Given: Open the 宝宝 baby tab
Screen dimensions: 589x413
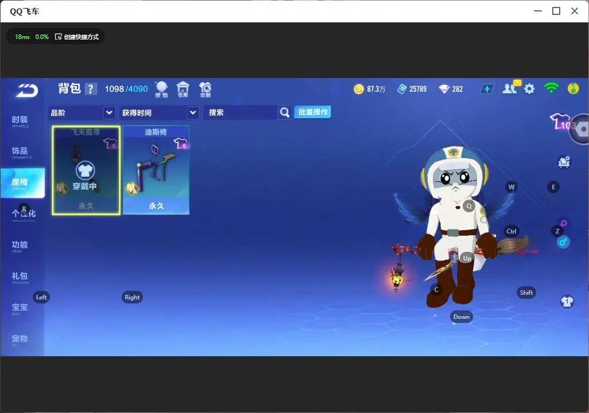Looking at the screenshot, I should [20, 308].
